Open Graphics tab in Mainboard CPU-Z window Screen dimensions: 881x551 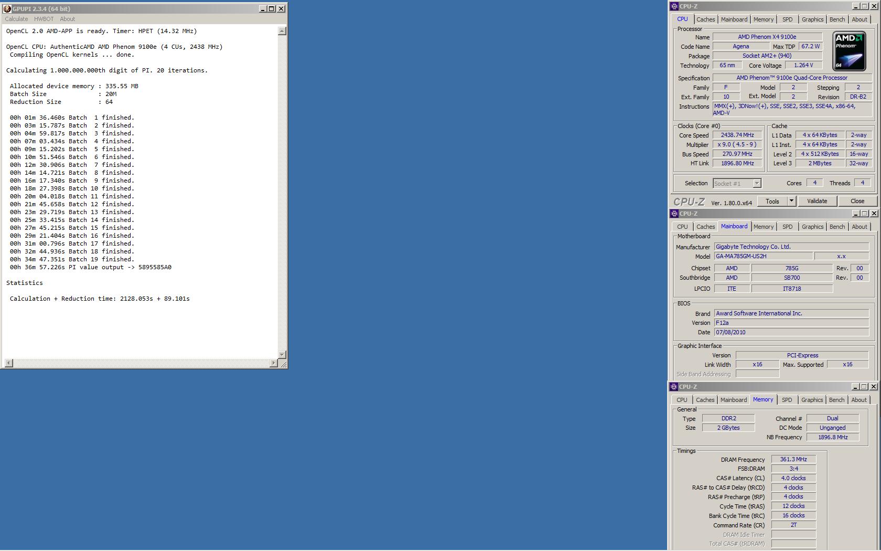(812, 227)
